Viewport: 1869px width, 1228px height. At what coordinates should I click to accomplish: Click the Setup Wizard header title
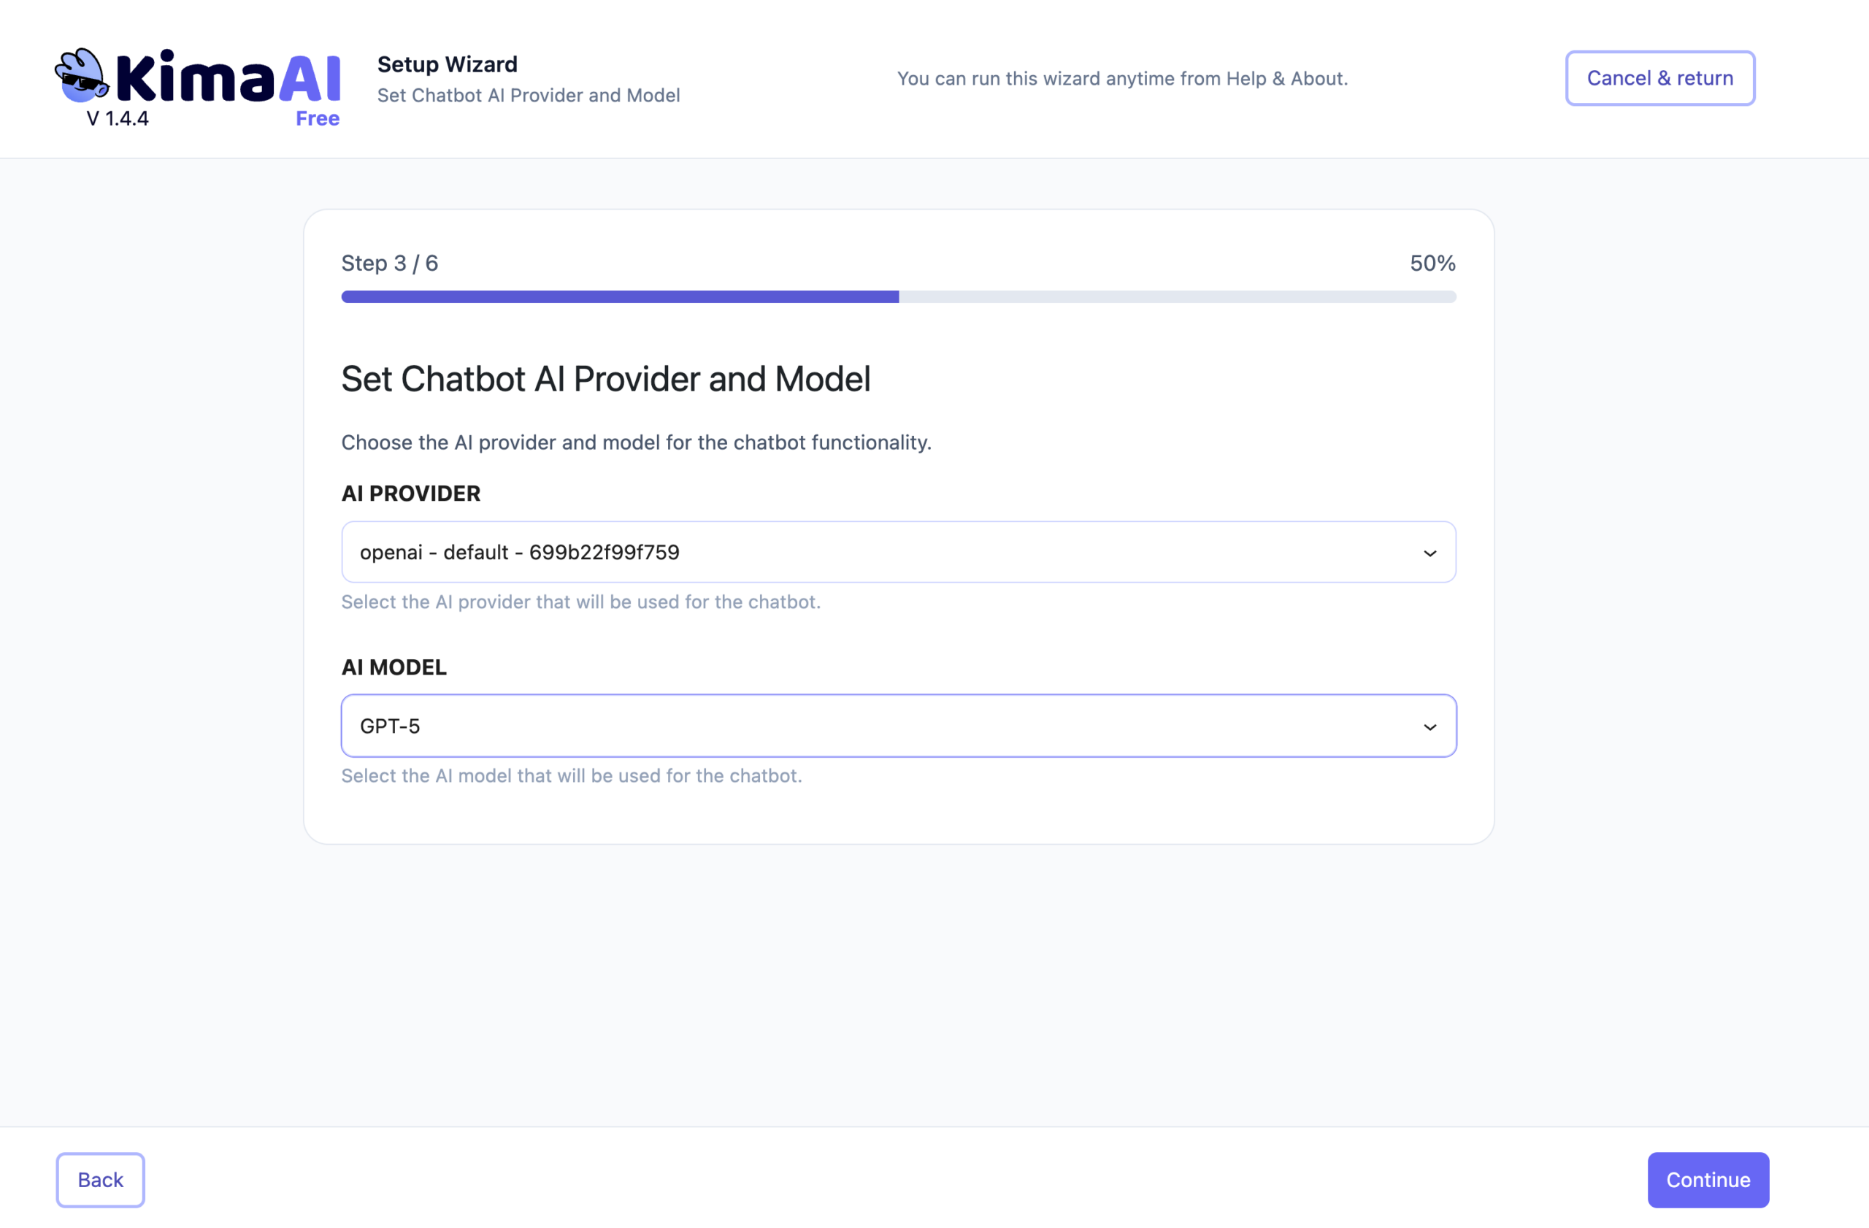click(x=447, y=64)
